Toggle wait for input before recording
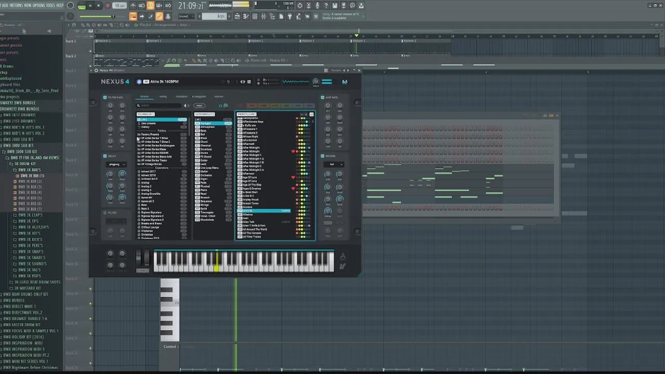Image resolution: width=665 pixels, height=374 pixels. click(x=142, y=5)
